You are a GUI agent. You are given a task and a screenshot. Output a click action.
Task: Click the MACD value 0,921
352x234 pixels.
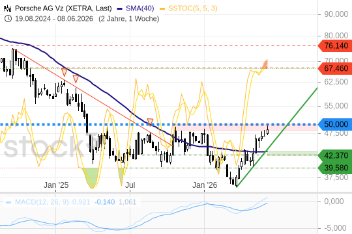tap(81, 202)
